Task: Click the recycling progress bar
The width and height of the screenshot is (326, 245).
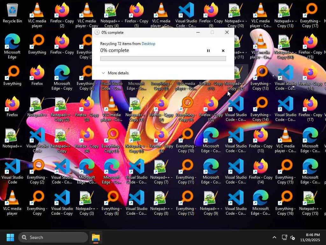Action: pyautogui.click(x=163, y=59)
